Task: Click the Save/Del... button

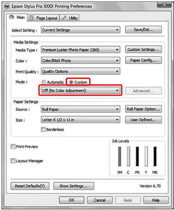Action: 143,30
